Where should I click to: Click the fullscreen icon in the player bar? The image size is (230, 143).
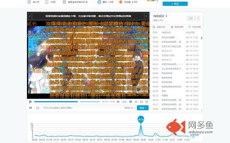(x=147, y=102)
